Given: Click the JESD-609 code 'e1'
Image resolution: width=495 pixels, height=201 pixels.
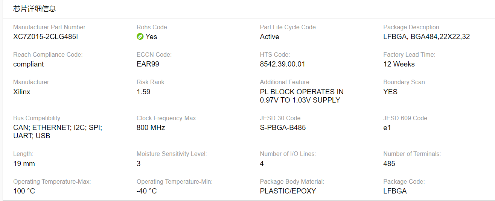Looking at the screenshot, I should click(x=387, y=128).
